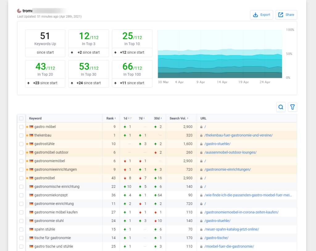Select the checkbox for spahn stühle
Viewport: 316px width, 251px height.
(21, 229)
